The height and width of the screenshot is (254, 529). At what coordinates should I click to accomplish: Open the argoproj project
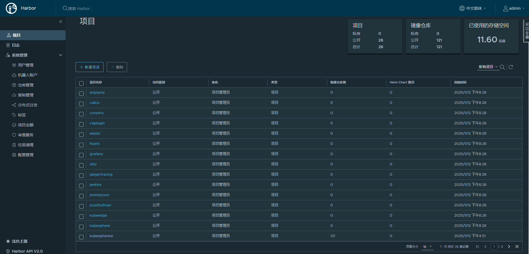pos(97,93)
